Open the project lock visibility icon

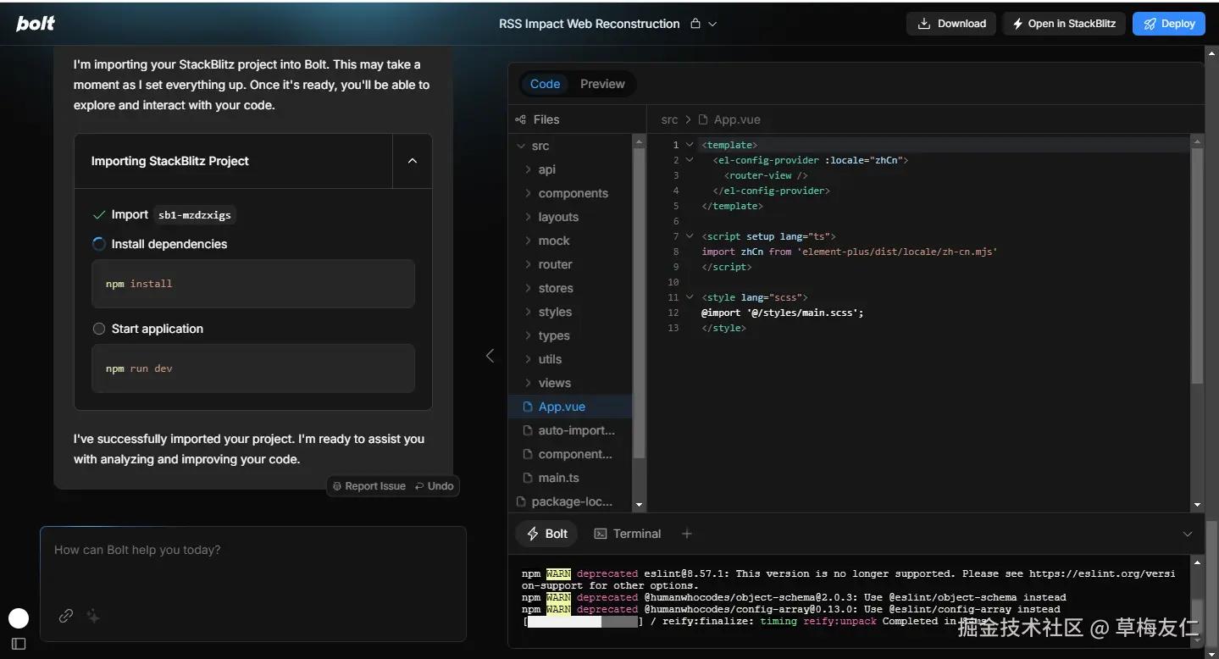pos(695,24)
